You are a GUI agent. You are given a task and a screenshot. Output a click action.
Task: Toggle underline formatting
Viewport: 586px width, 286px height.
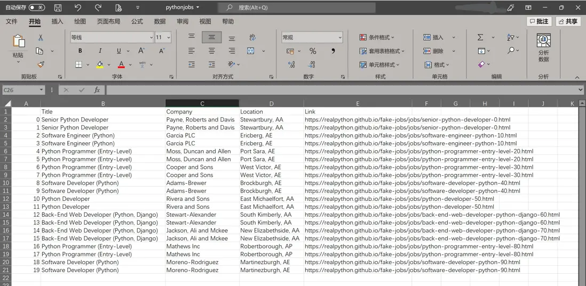coord(118,51)
